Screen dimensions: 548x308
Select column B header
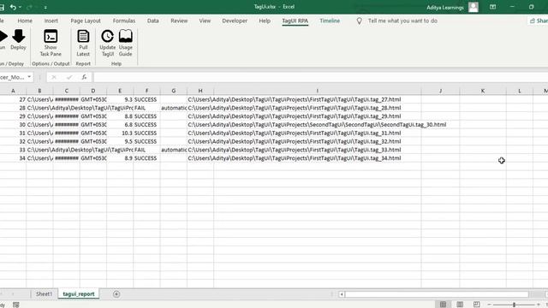[39, 91]
